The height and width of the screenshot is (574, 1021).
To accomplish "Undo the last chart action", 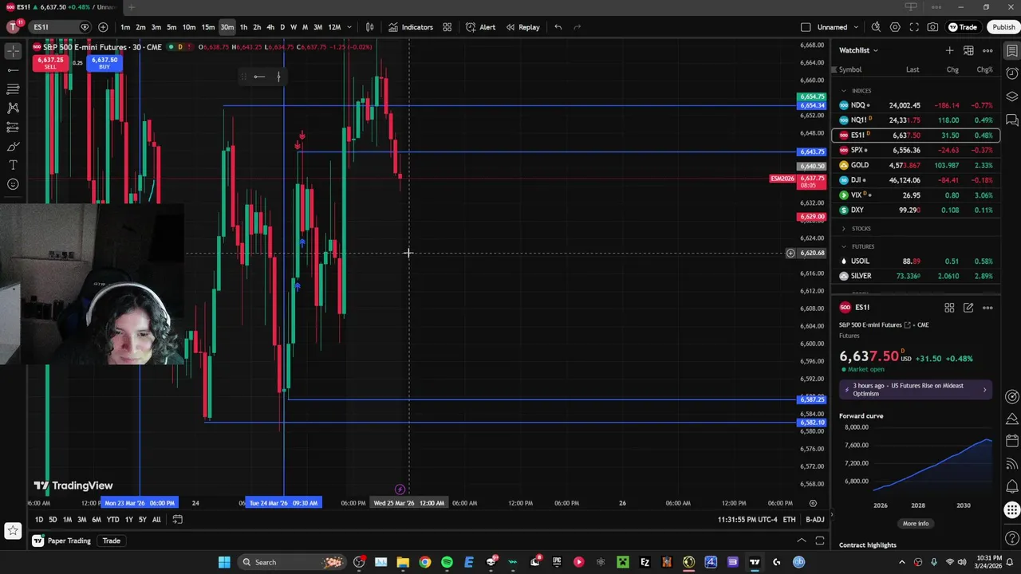I will coord(558,27).
